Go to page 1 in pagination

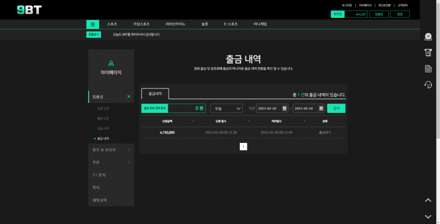pyautogui.click(x=243, y=147)
